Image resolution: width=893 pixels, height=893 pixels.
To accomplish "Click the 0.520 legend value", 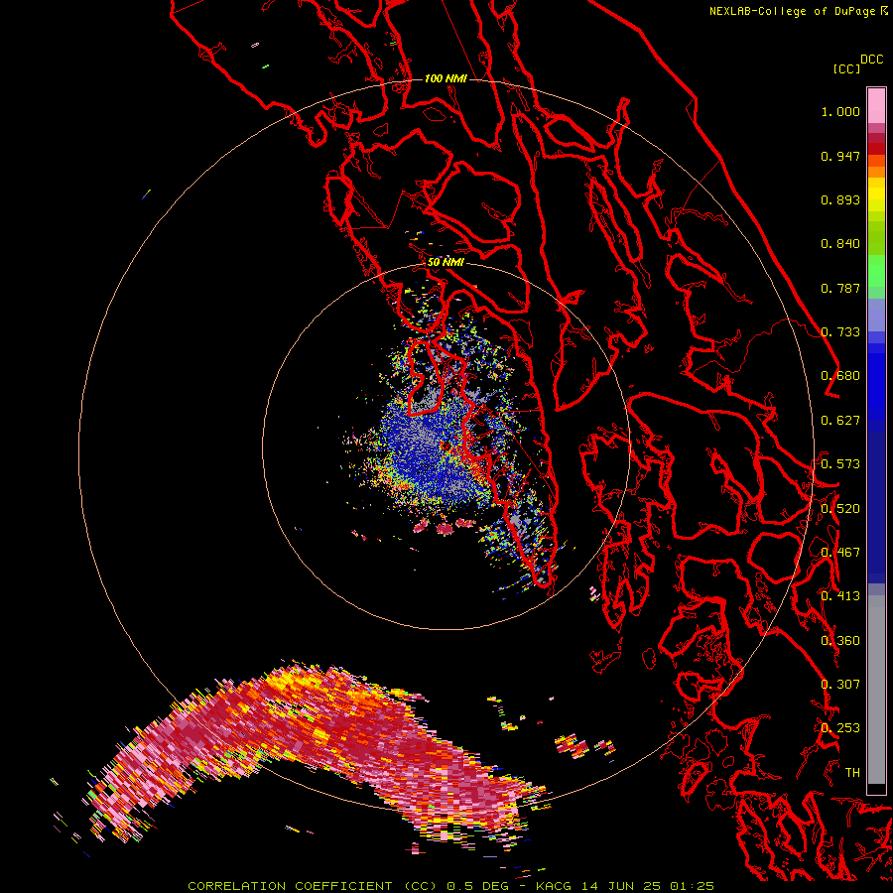I will pyautogui.click(x=840, y=509).
